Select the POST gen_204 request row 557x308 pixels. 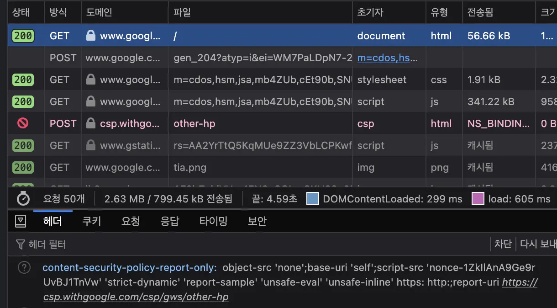183,58
